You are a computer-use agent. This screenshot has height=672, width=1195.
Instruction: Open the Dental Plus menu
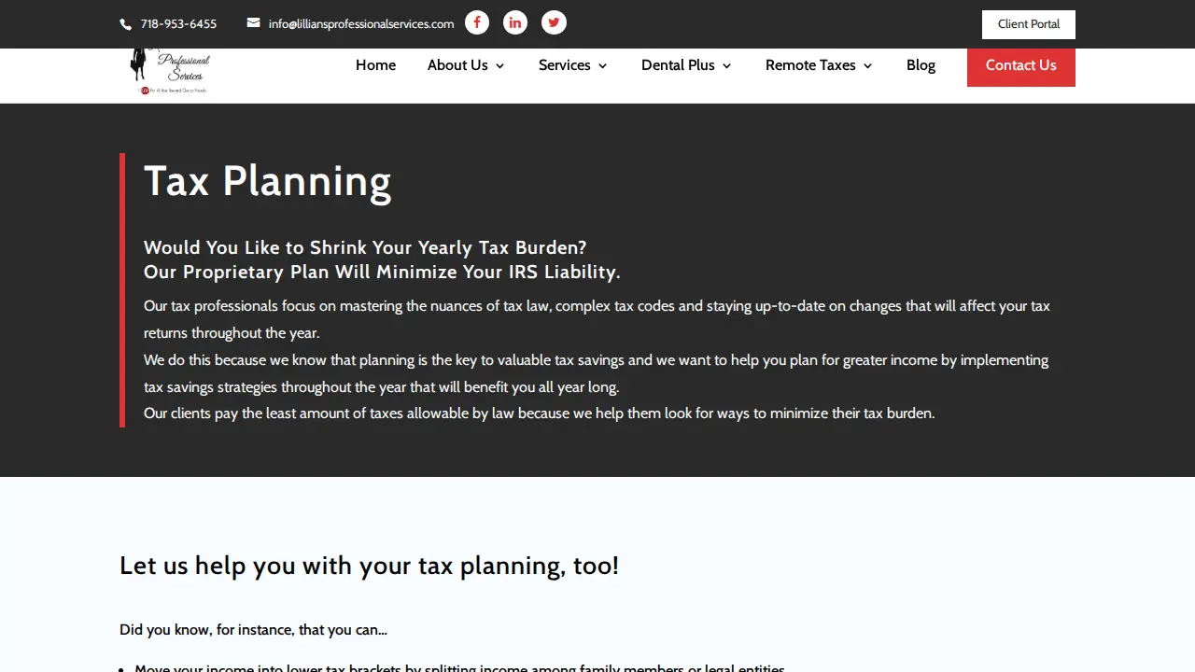[x=678, y=65]
